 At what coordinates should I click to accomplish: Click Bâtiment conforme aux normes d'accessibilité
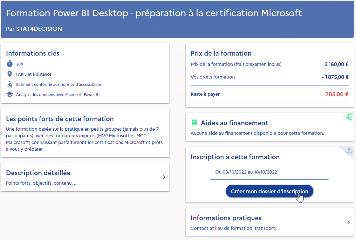click(x=58, y=85)
